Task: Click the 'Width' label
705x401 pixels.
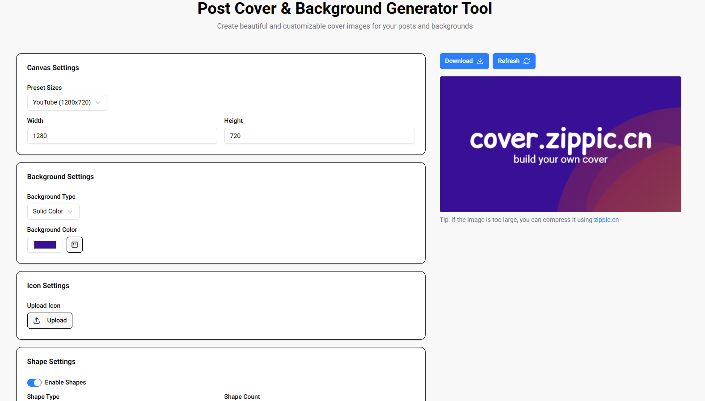Action: click(x=35, y=121)
